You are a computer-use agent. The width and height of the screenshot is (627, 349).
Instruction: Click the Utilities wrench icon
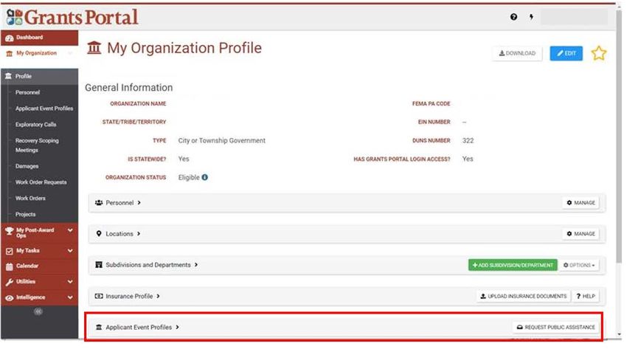(x=10, y=283)
